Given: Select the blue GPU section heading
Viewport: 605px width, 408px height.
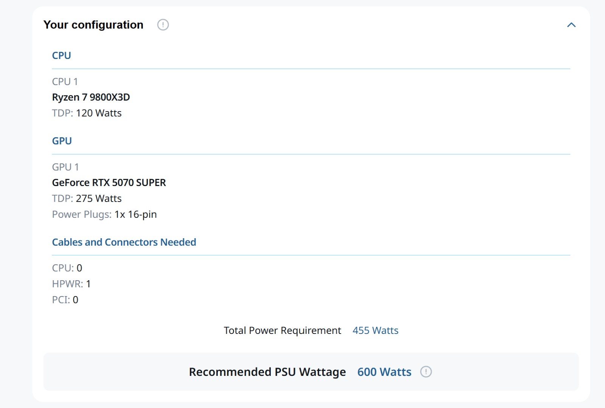Looking at the screenshot, I should [62, 141].
